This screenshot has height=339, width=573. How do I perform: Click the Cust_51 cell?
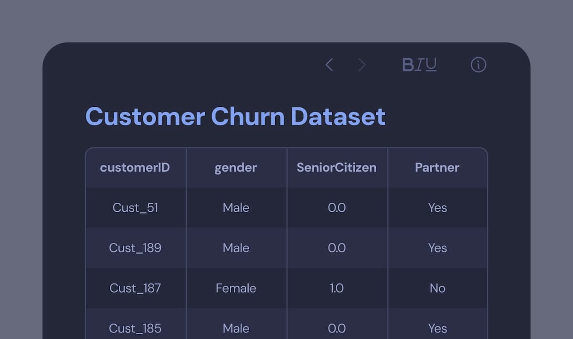point(135,208)
